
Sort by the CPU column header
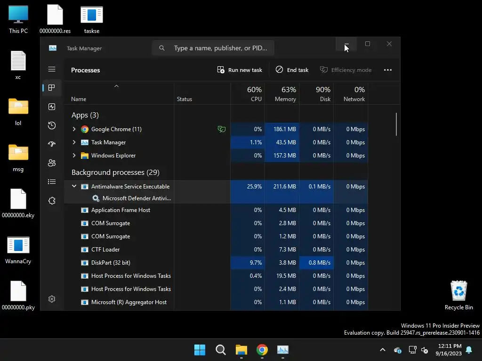(x=248, y=94)
